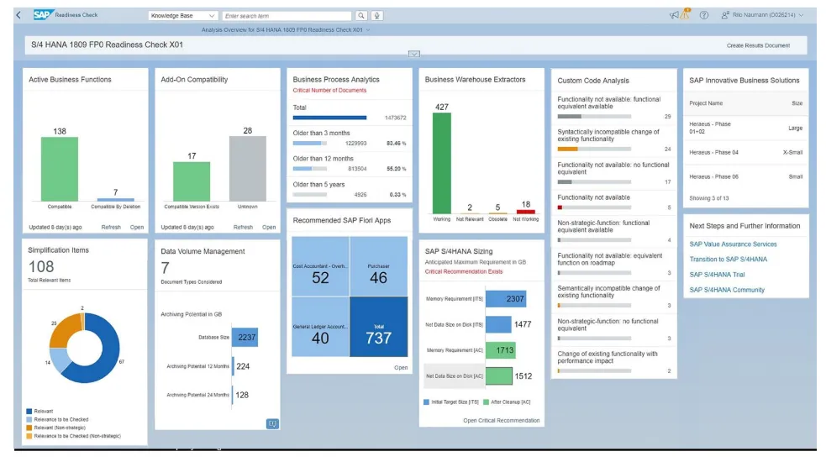
Task: Click Open Critical Recommendation in Sizing card
Action: click(501, 420)
